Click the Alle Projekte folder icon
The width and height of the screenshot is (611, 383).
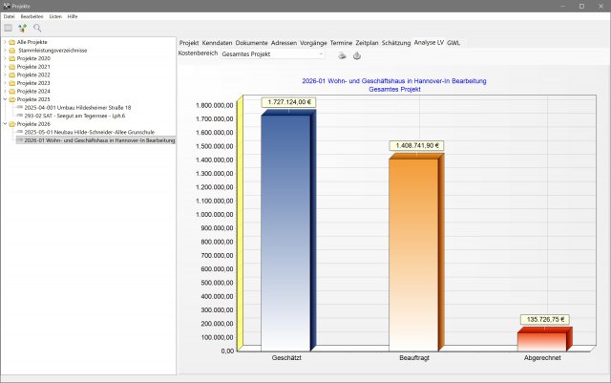click(11, 43)
